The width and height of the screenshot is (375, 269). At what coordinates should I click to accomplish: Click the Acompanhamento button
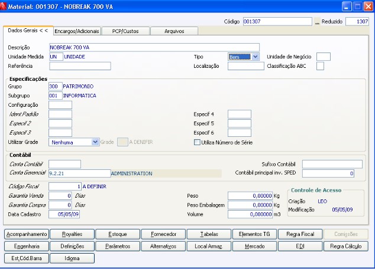tap(27, 234)
